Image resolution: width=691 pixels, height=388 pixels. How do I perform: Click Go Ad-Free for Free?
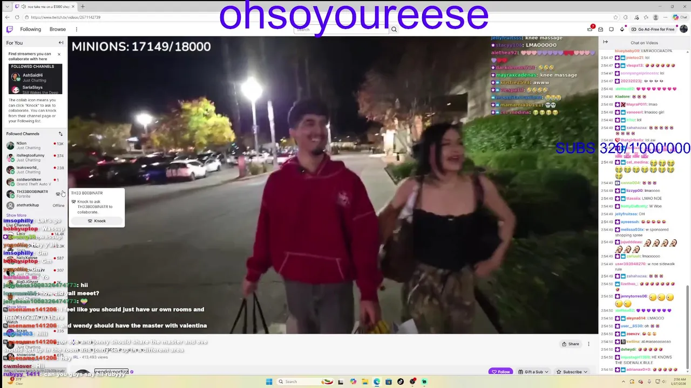coord(653,29)
